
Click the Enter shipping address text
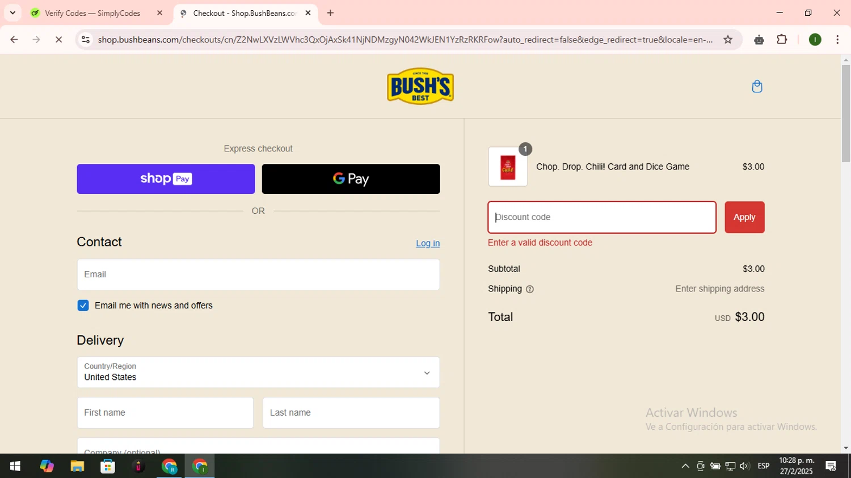pos(720,289)
